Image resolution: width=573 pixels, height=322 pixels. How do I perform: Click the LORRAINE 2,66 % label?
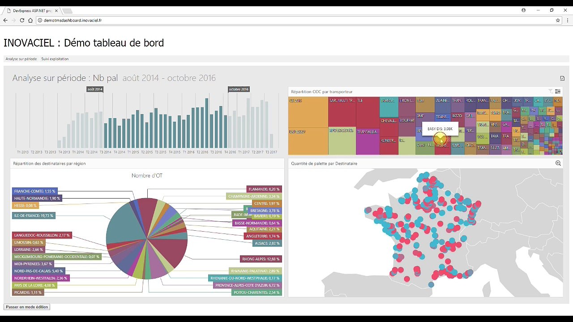[x=29, y=250]
